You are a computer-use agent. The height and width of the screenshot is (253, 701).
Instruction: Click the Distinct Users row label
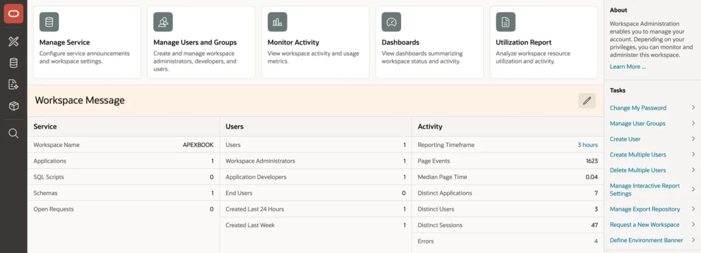click(x=436, y=209)
